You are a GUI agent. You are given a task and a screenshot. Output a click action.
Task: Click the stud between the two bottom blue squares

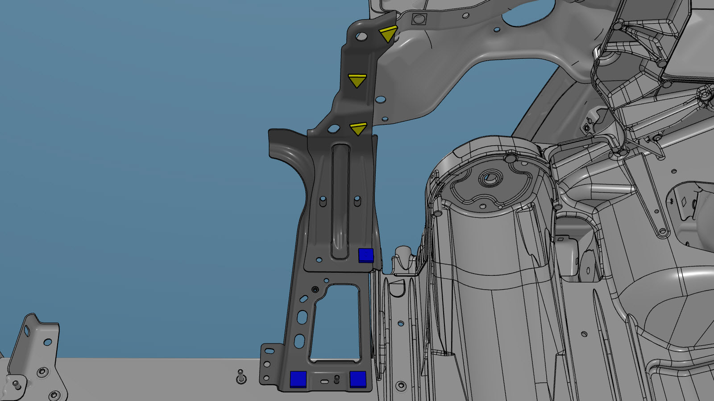coord(336,379)
